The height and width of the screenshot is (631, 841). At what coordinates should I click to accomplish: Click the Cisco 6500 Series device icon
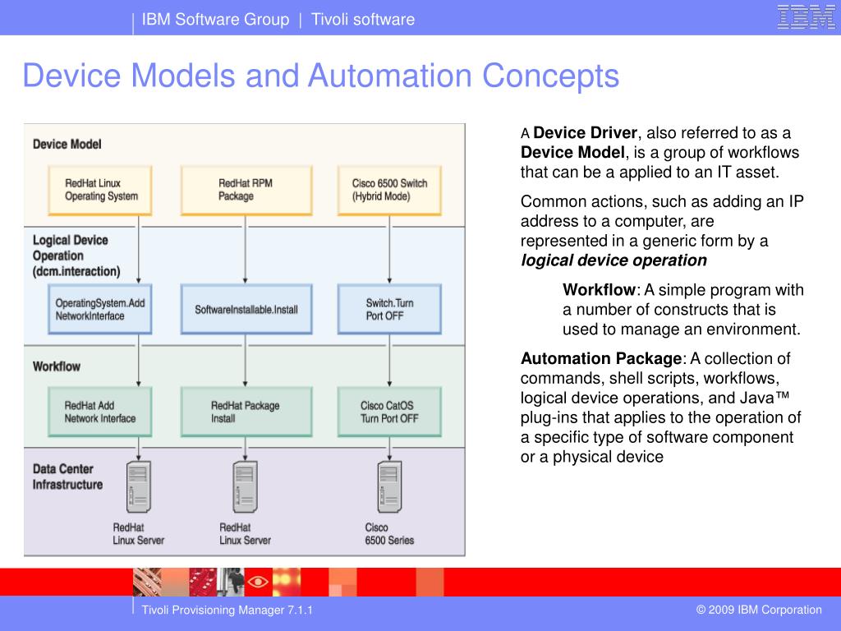[389, 486]
